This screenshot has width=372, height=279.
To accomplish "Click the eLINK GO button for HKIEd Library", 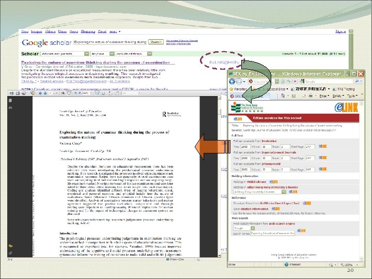I will click(273, 182).
